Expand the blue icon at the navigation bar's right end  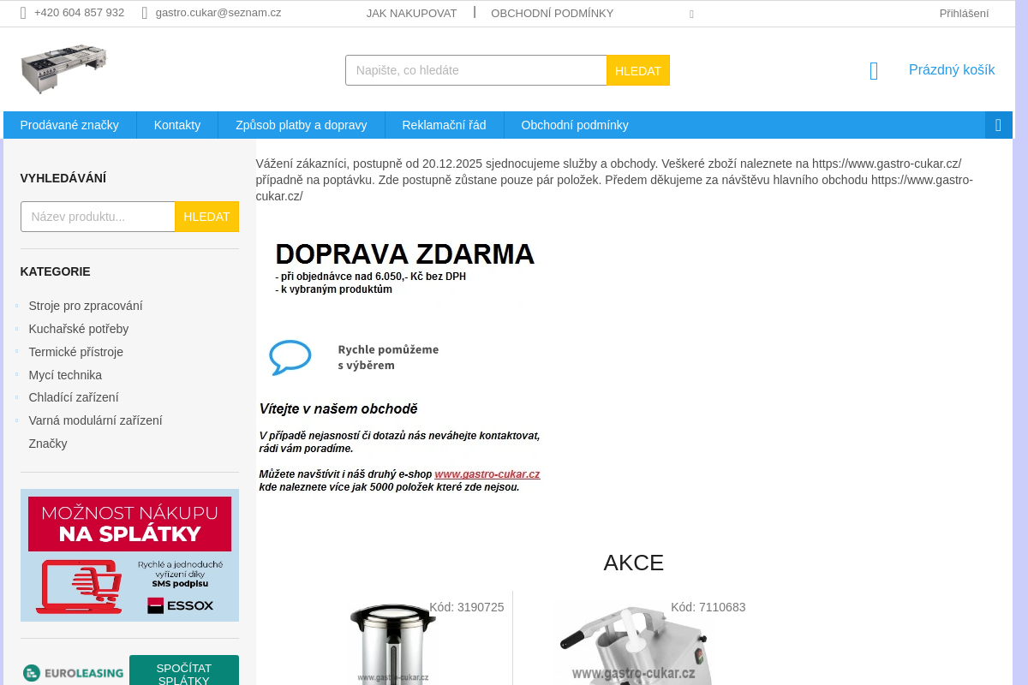[998, 124]
